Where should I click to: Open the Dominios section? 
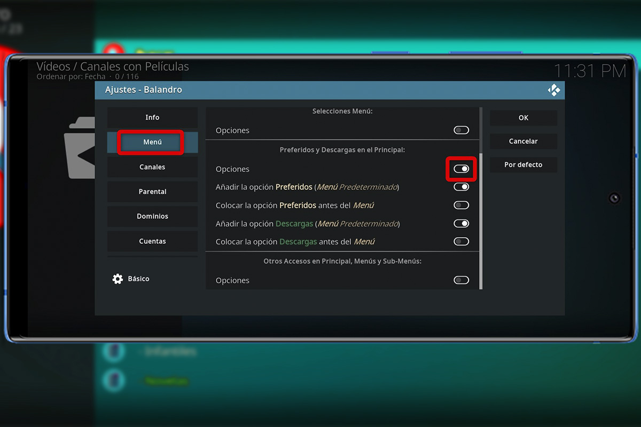click(152, 216)
